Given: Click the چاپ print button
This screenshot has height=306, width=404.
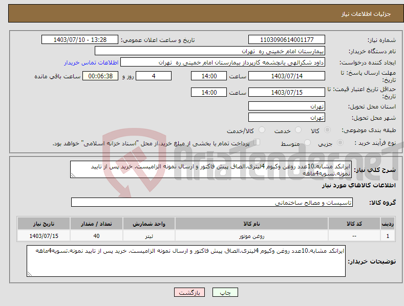Looking at the screenshot, I should (225, 292).
